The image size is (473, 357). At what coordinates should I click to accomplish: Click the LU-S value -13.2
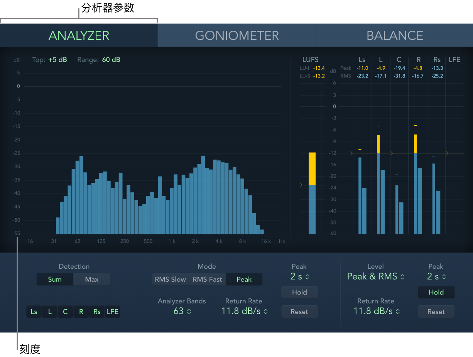pos(319,76)
